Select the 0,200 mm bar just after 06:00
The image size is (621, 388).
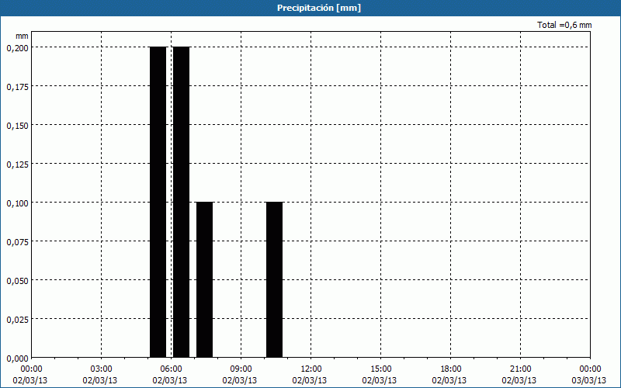[182, 202]
